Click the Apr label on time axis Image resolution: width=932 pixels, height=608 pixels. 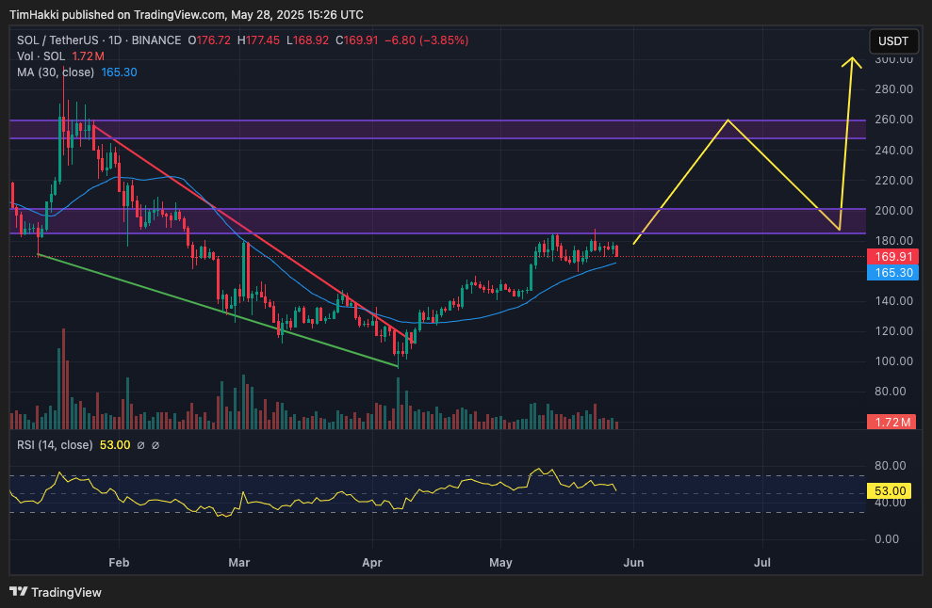point(372,562)
